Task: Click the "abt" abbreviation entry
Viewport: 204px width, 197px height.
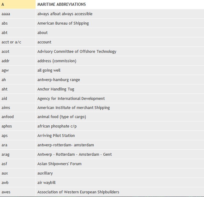Action: coord(5,32)
